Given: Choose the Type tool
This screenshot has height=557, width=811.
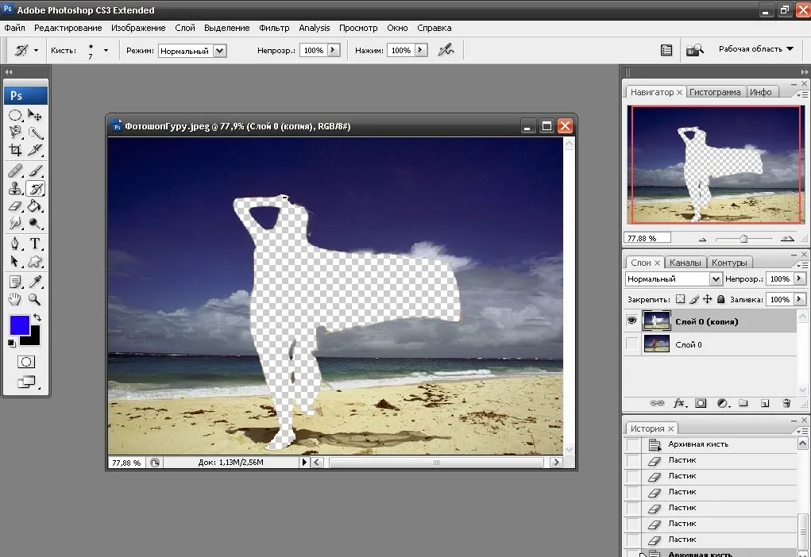Looking at the screenshot, I should point(35,244).
